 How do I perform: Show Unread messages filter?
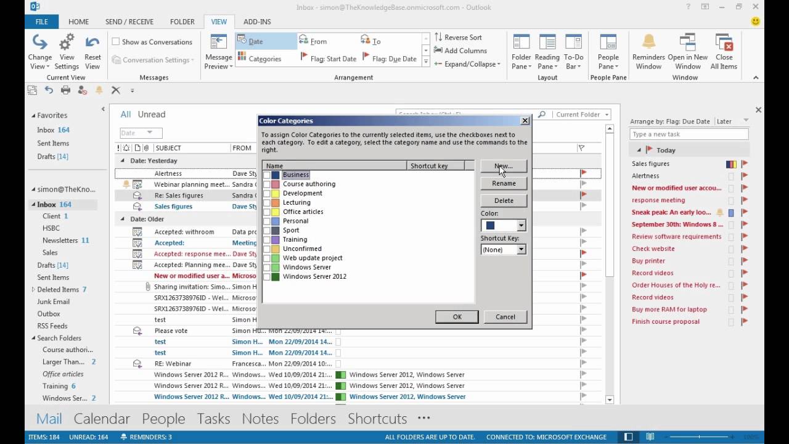point(152,114)
